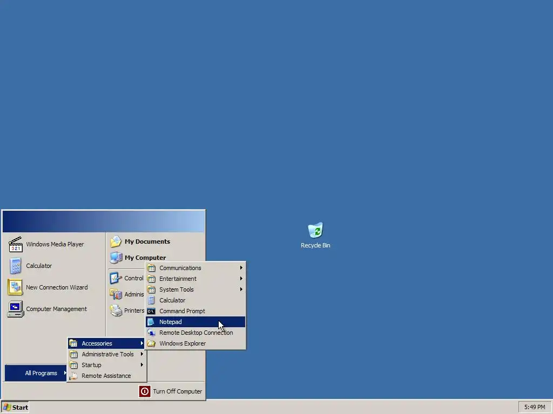The image size is (553, 414).
Task: Select Remote Assistance menu entry
Action: click(107, 376)
